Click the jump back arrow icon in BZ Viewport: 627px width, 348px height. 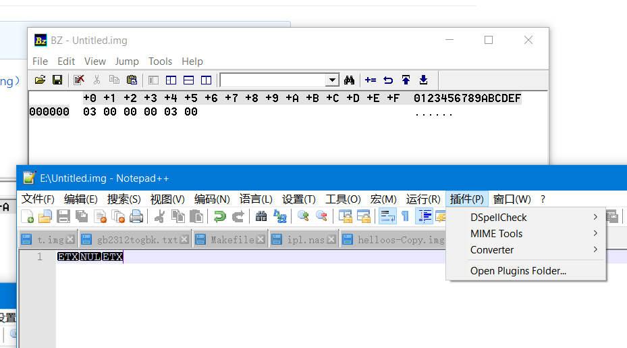click(x=388, y=80)
